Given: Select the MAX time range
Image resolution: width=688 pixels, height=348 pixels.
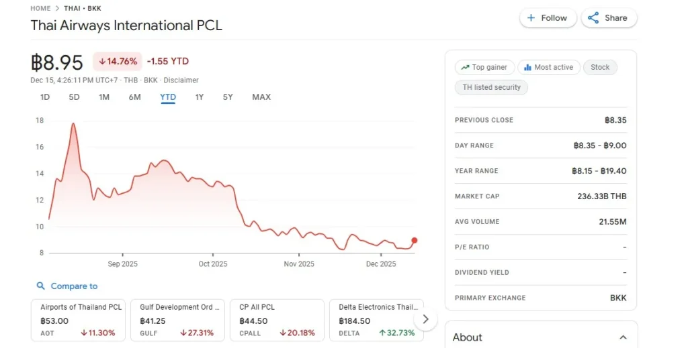Looking at the screenshot, I should [x=261, y=97].
